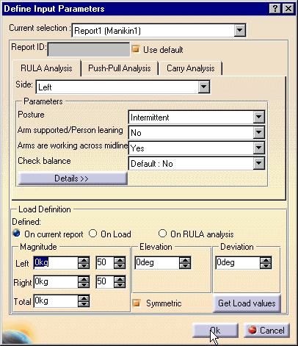Toggle the Symmetric checkbox
Screen dimensions: 298x346
(x=137, y=303)
